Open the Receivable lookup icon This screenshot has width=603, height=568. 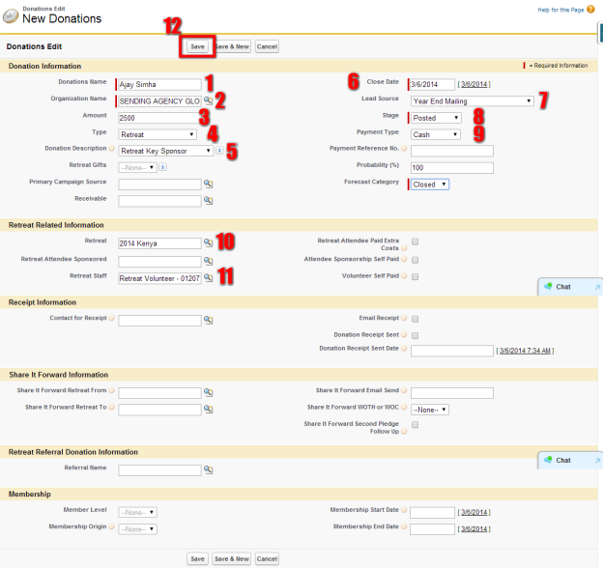[208, 201]
